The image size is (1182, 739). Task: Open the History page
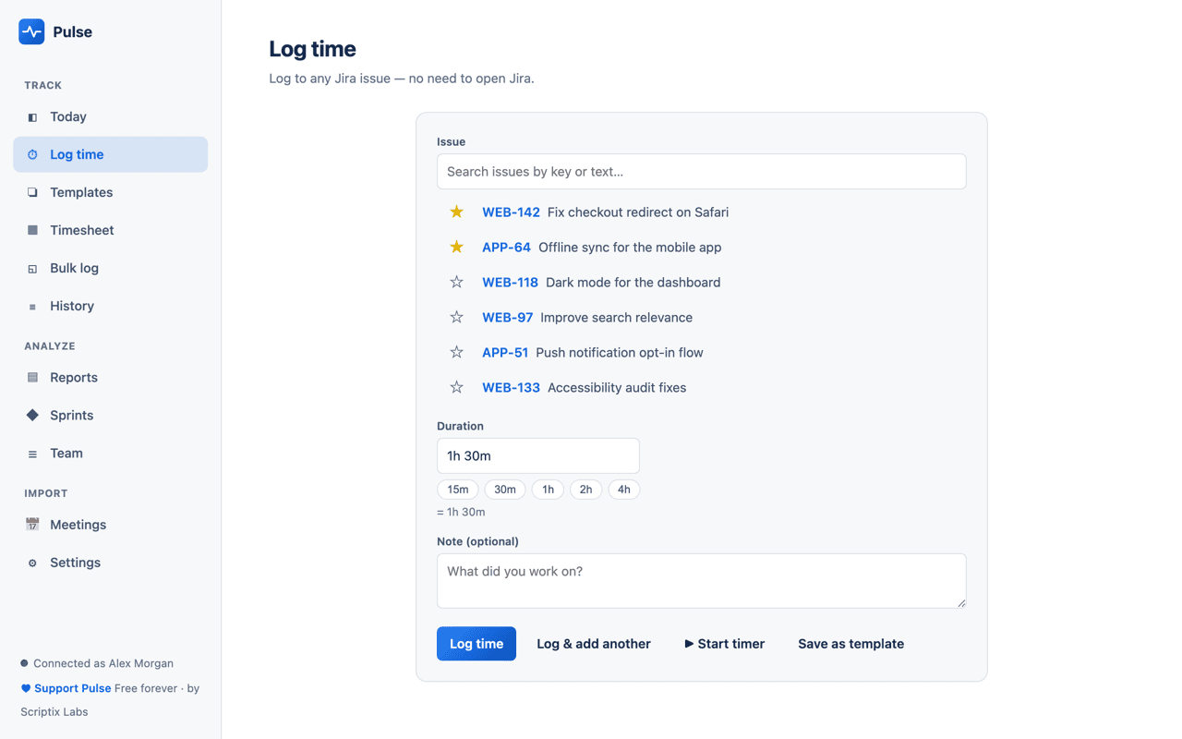110,306
